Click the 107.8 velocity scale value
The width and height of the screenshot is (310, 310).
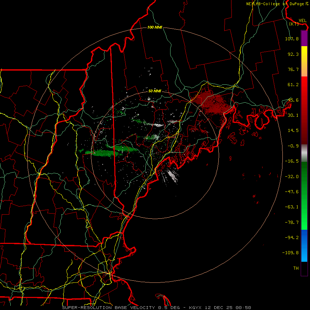point(292,39)
